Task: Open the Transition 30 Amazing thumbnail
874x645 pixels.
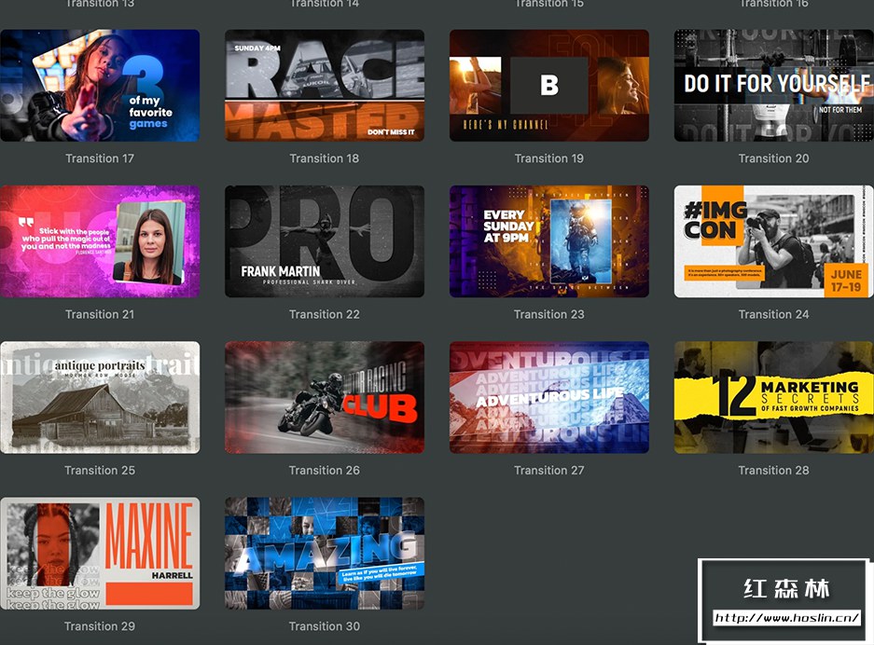Action: (x=325, y=553)
